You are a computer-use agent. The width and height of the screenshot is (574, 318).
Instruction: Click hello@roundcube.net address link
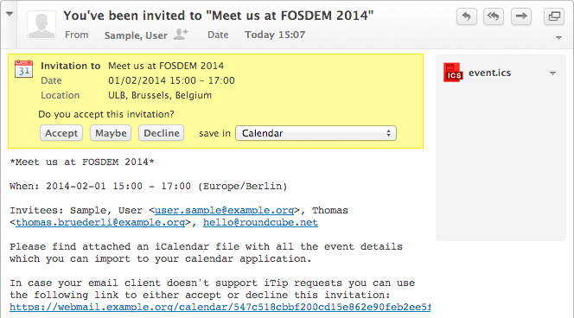[260, 222]
